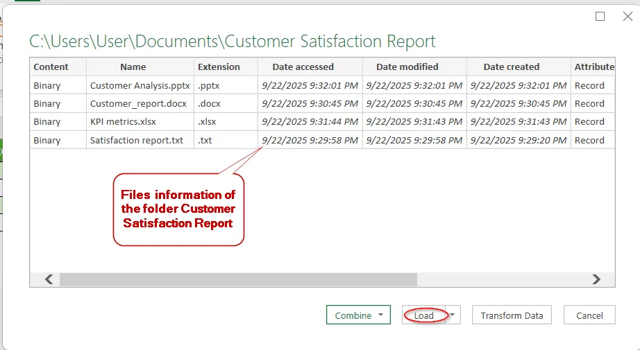Click Binary in the Customer Analysis.pptx row
The image size is (640, 350).
tap(58, 85)
